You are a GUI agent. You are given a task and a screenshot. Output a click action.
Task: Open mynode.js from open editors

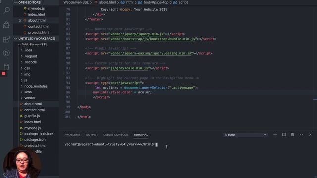pyautogui.click(x=36, y=8)
